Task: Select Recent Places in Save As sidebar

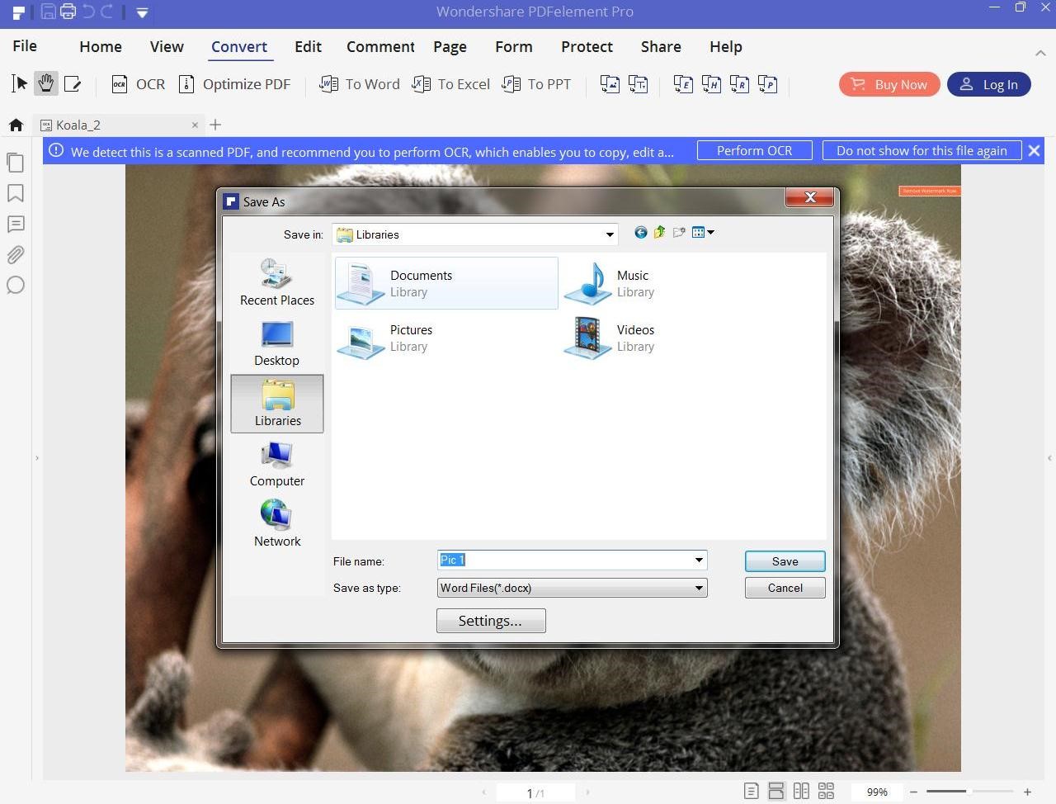Action: (277, 283)
